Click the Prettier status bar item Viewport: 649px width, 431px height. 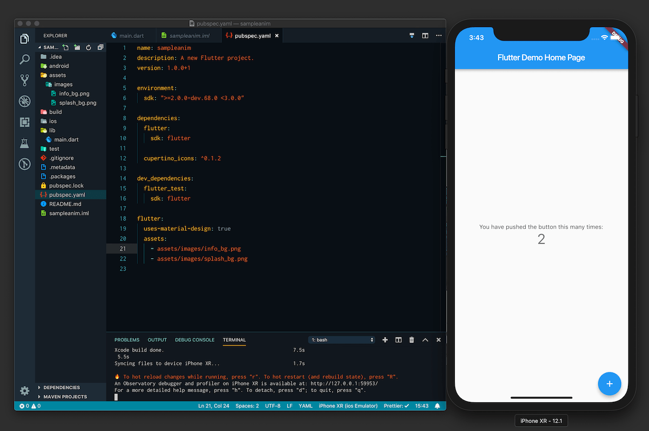[396, 406]
